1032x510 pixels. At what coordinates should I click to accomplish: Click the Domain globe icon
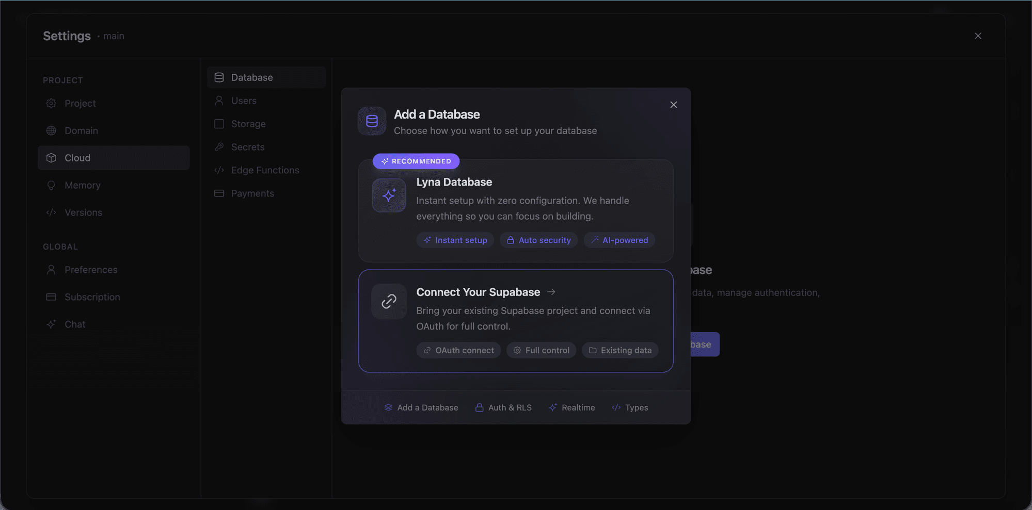51,130
